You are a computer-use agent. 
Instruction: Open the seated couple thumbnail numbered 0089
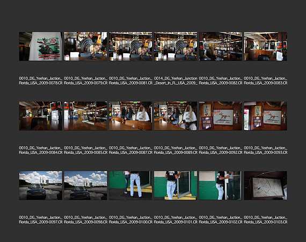click(x=176, y=116)
